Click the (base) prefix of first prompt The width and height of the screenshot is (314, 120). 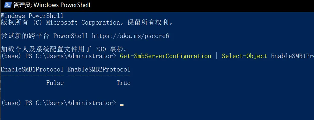pos(11,56)
